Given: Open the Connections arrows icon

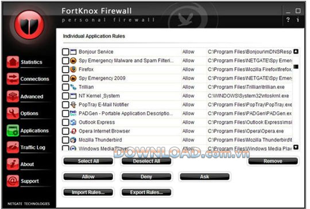Looking at the screenshot, I should [x=13, y=78].
